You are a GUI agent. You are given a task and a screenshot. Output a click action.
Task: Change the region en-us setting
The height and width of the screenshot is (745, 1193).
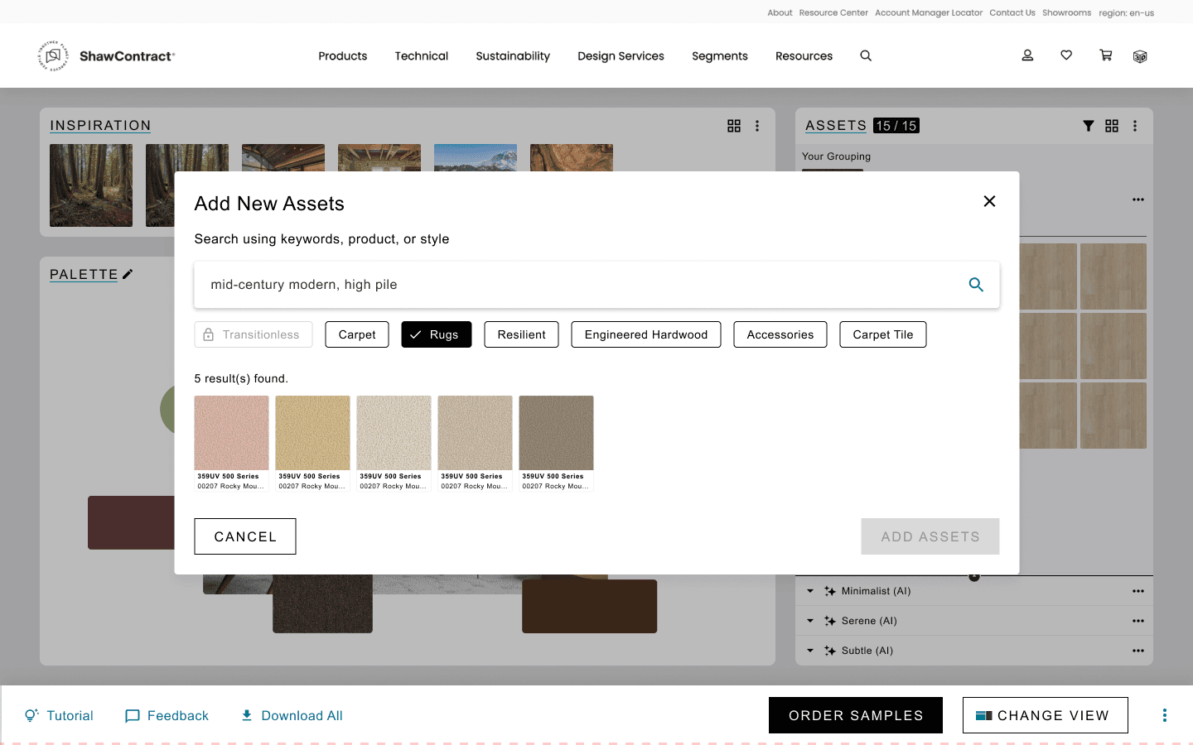pyautogui.click(x=1127, y=12)
